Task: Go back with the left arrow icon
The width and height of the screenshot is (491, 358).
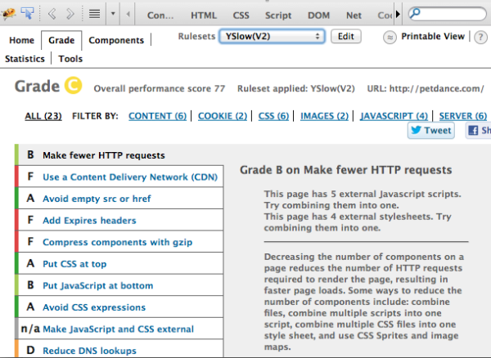Action: 52,14
